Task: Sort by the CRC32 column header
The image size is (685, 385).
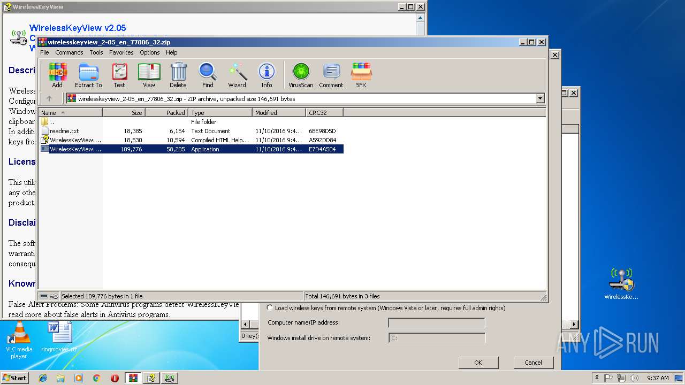Action: pyautogui.click(x=324, y=113)
